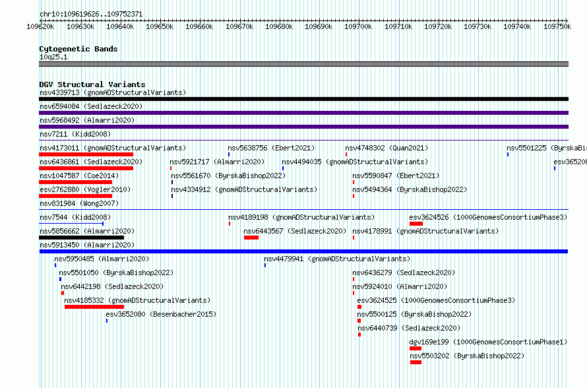Click nsv7544 (Kidd2008) label
The width and height of the screenshot is (587, 388).
(x=75, y=217)
